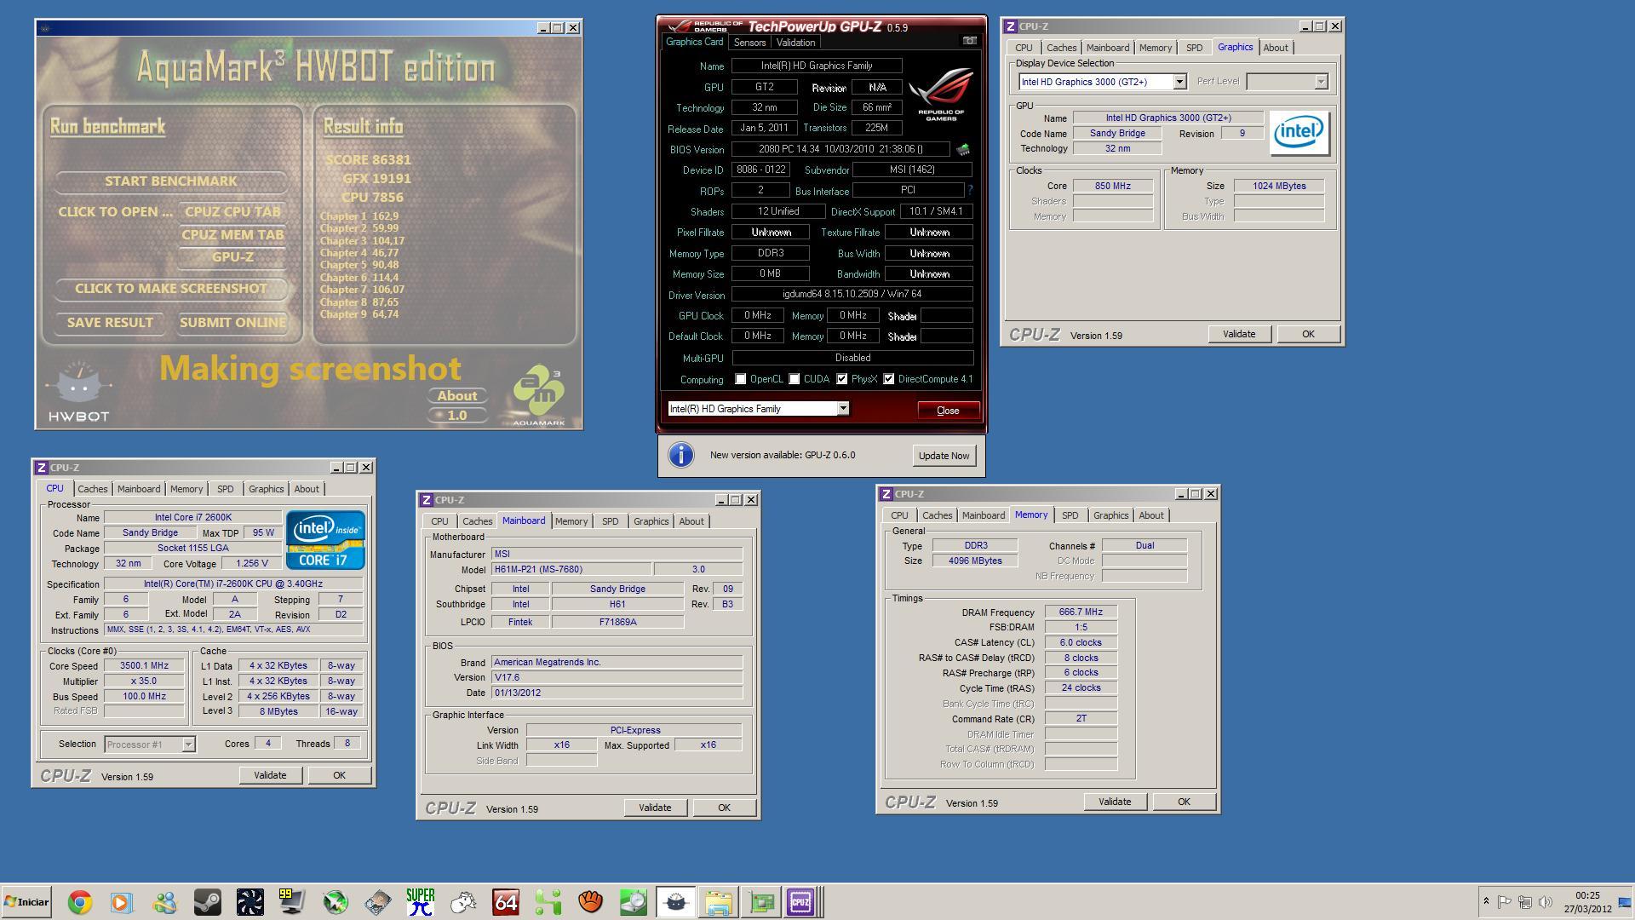Enable the CUDA checkbox in GPU-Z
1635x920 pixels.
pyautogui.click(x=795, y=380)
